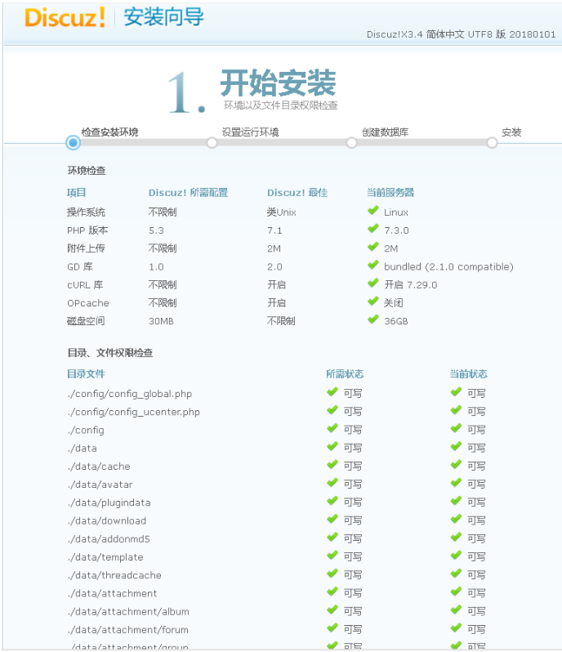Image resolution: width=562 pixels, height=652 pixels.
Task: Click the GD 库 row label
Action: 80,266
